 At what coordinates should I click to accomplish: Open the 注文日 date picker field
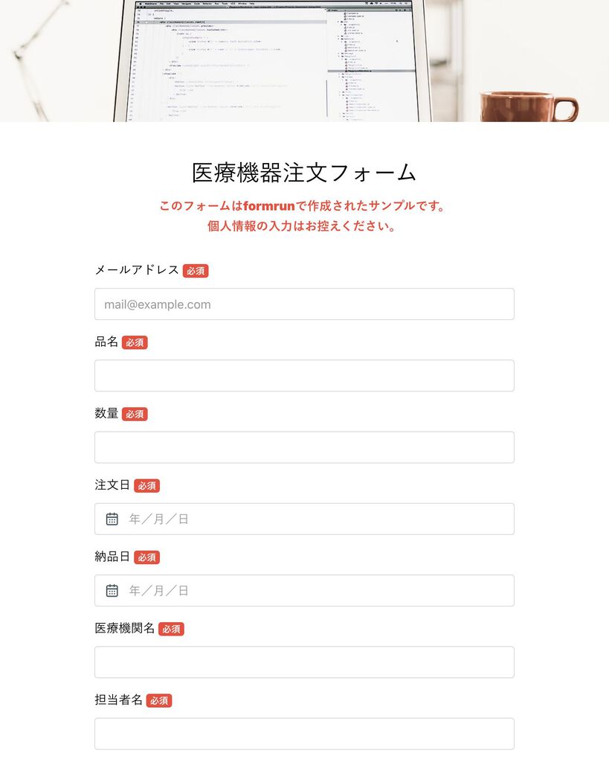pyautogui.click(x=305, y=519)
